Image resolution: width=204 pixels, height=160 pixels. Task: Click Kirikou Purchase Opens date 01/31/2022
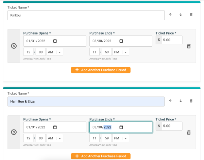click(36, 41)
